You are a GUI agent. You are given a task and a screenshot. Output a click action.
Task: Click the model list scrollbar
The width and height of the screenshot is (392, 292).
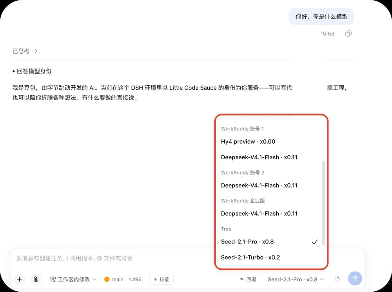[x=323, y=203]
